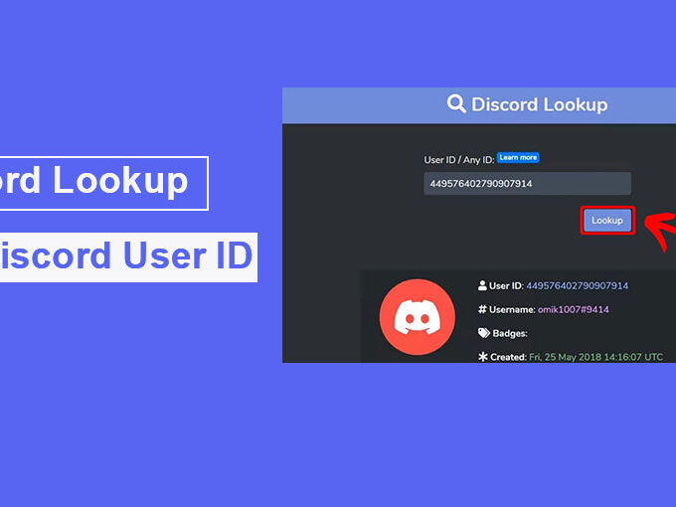Screen dimensions: 676x507
Task: Click the created date Fri, 25 May 2018
Action: (595, 357)
